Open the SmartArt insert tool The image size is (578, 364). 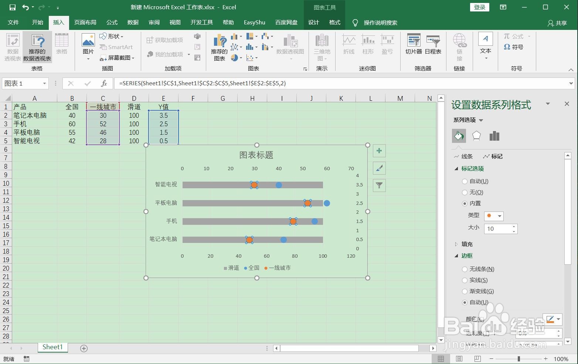coord(116,47)
